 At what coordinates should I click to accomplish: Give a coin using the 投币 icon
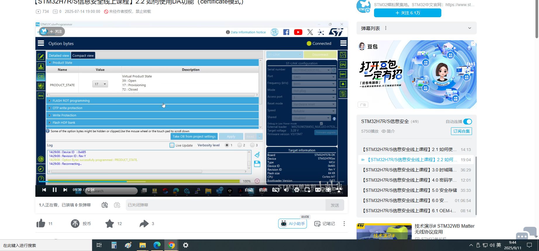75,224
